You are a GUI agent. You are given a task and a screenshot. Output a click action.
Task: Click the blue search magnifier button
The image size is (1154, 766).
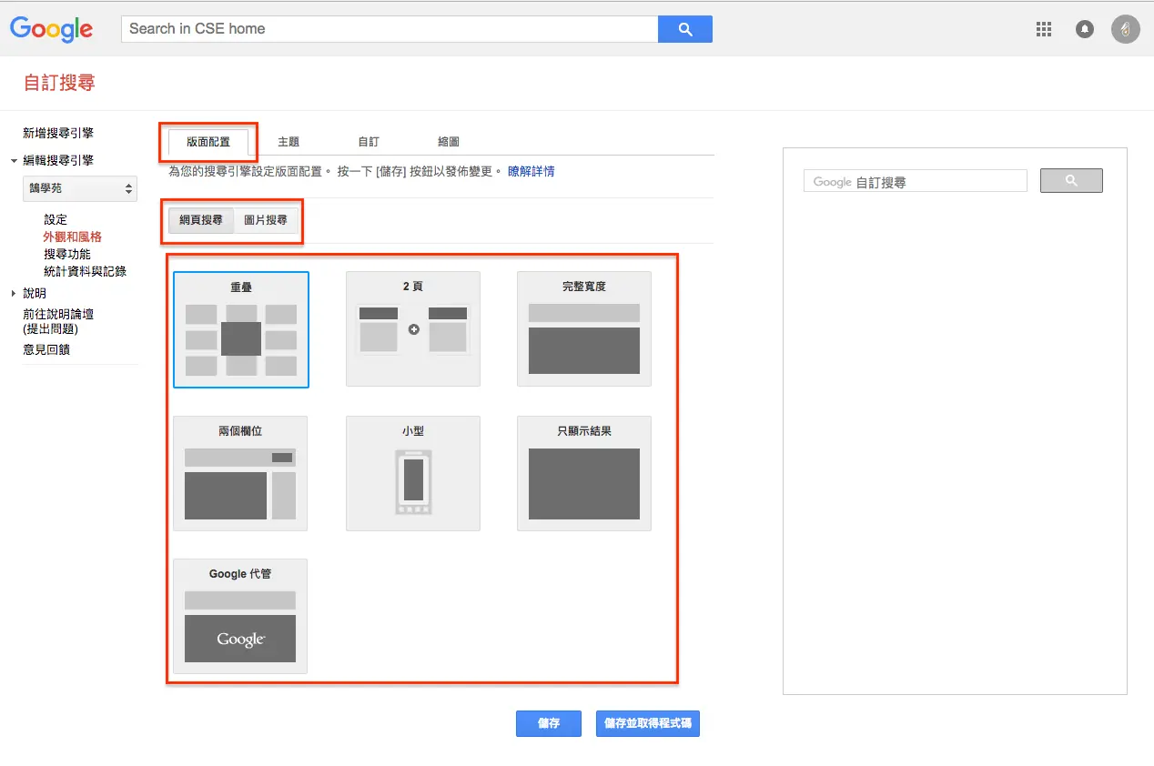tap(685, 29)
